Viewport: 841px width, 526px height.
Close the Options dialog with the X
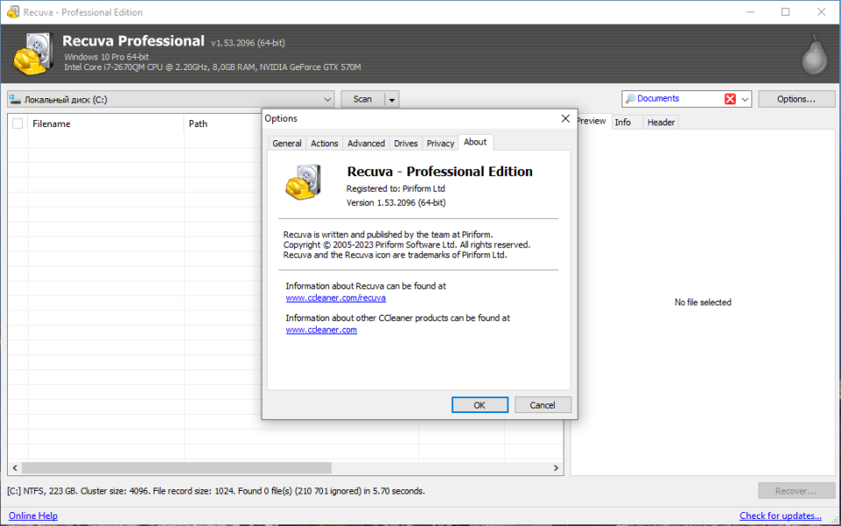pos(565,118)
